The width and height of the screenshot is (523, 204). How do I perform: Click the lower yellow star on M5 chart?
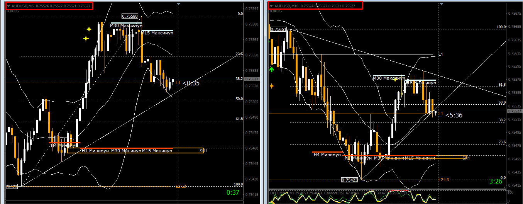[86, 38]
